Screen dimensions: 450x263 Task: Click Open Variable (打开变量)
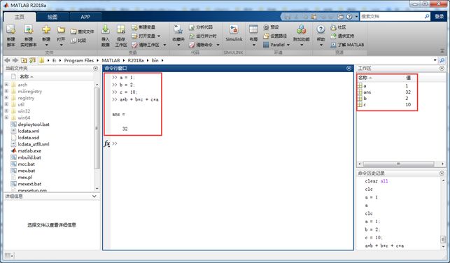143,36
